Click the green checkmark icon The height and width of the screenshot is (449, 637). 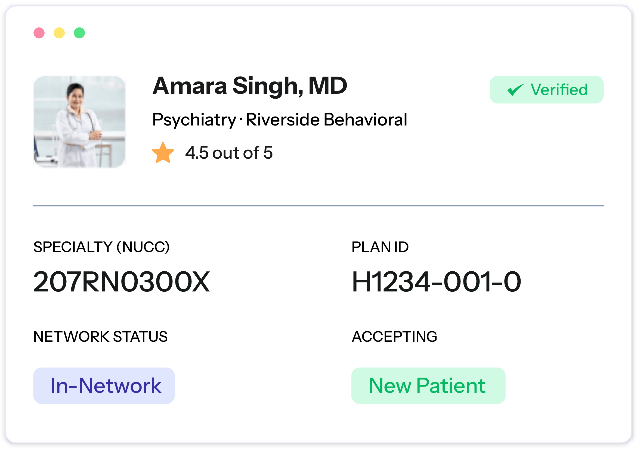pos(515,90)
